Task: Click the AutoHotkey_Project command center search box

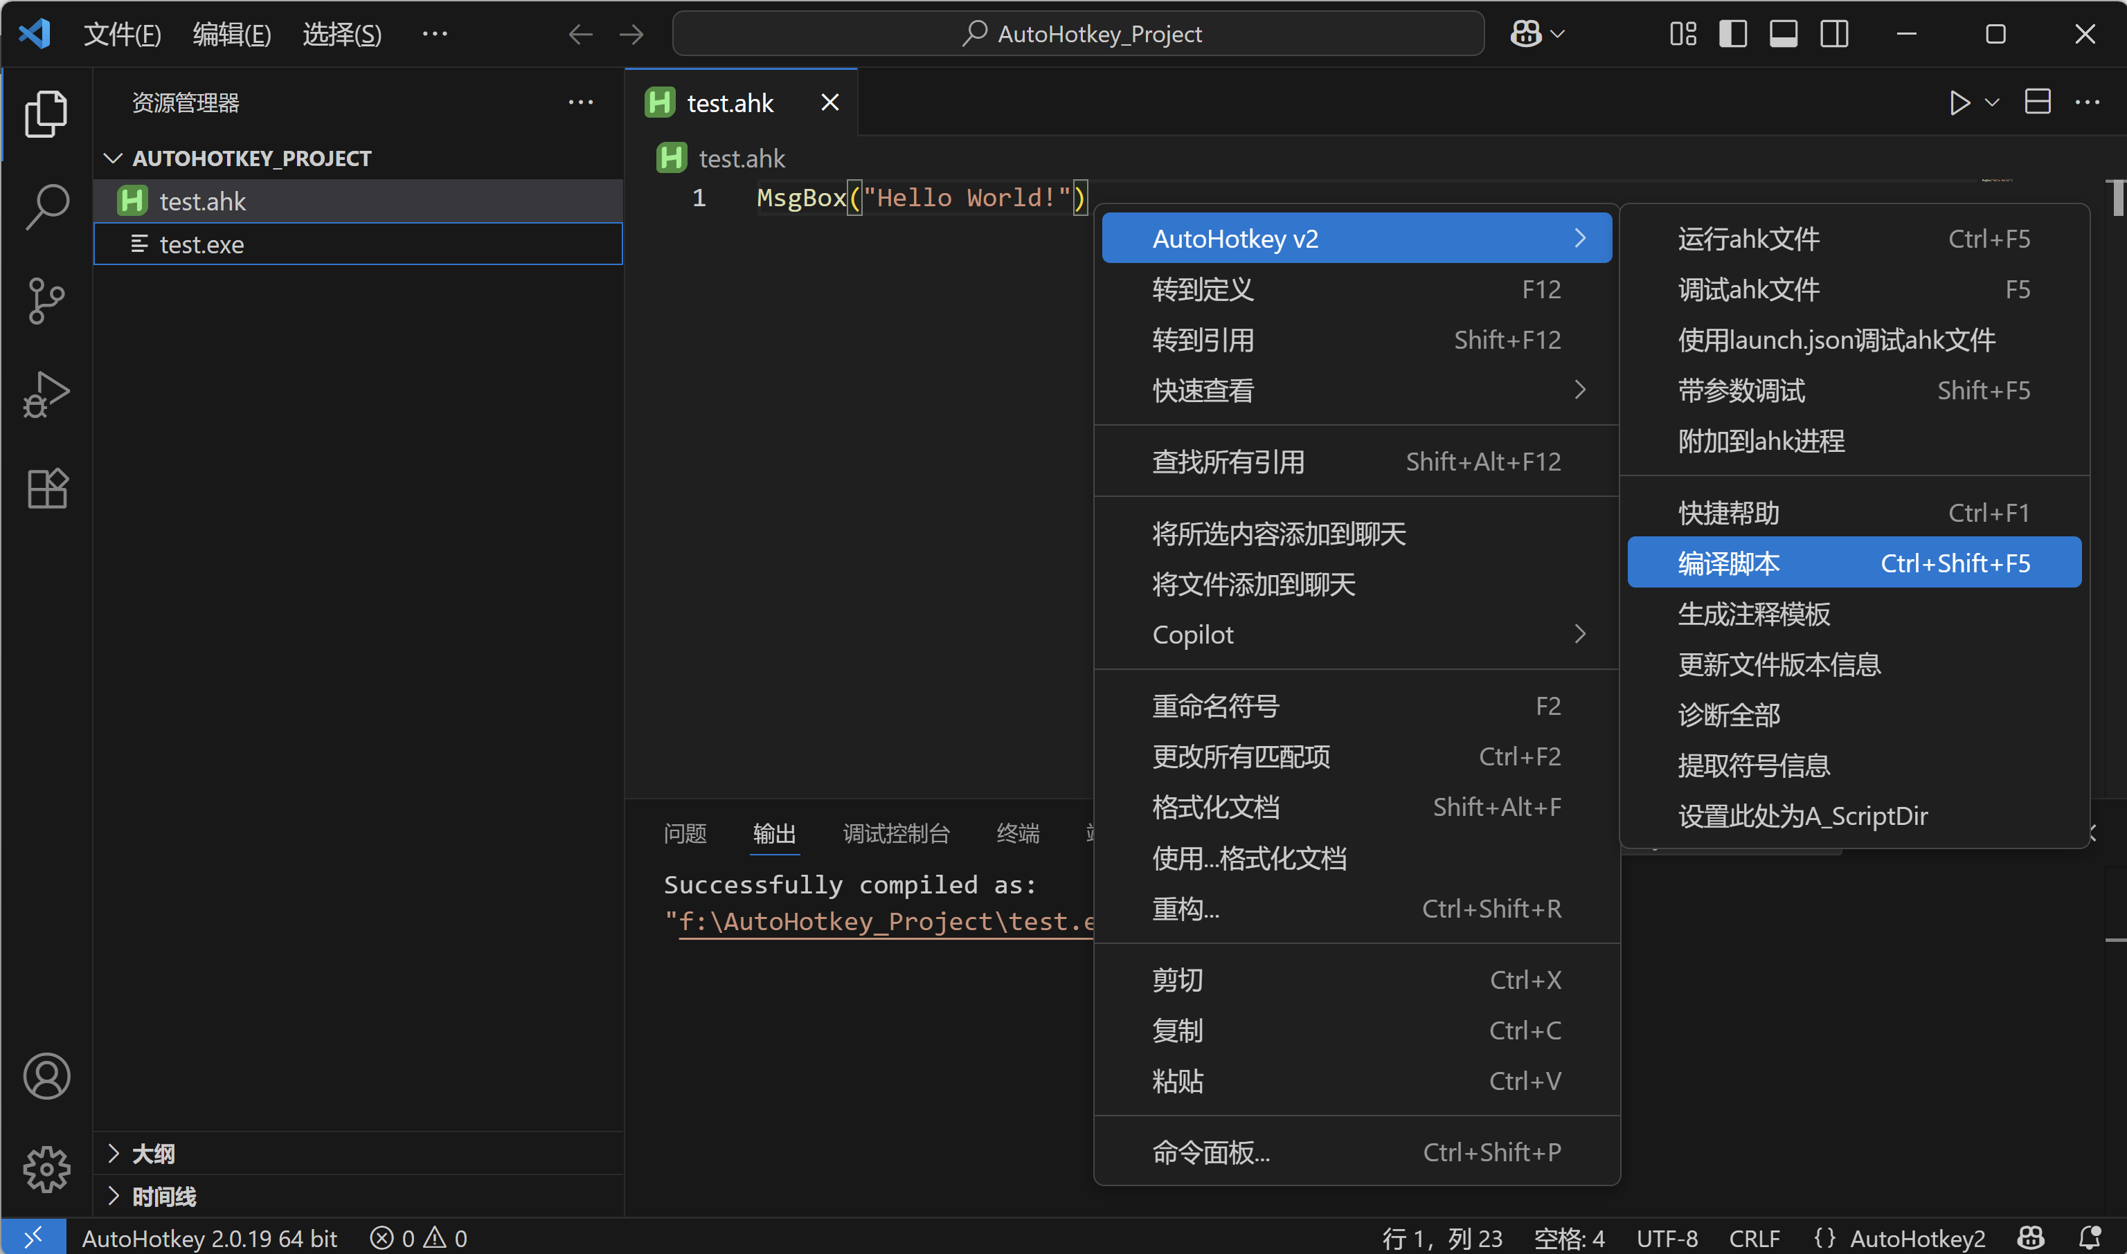Action: pos(1078,34)
